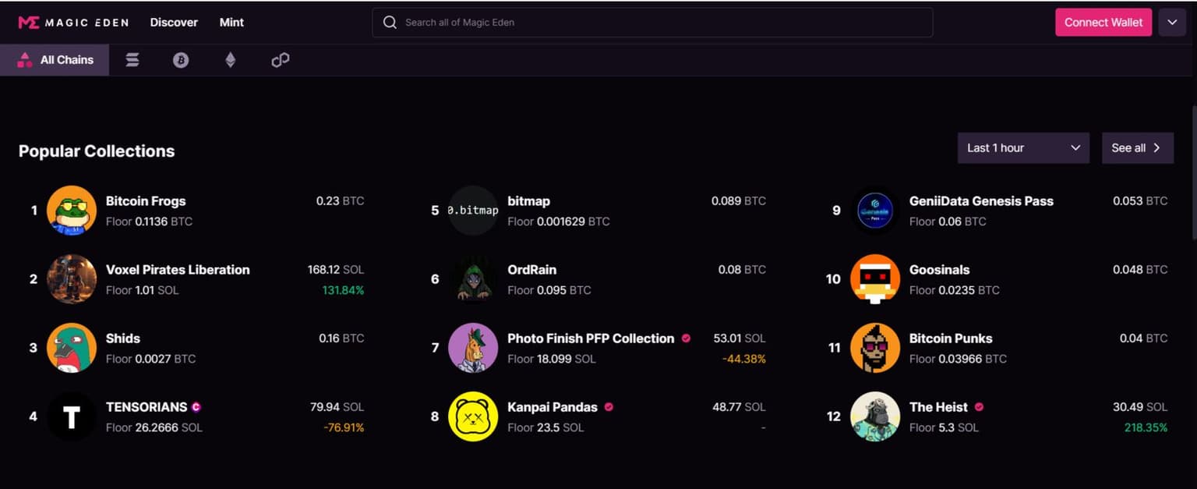Image resolution: width=1197 pixels, height=489 pixels.
Task: Open the Discover menu
Action: point(174,23)
